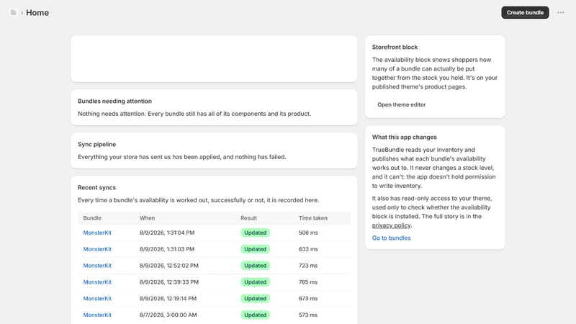Click the Updated badge in the 673 ms row

[x=256, y=299]
